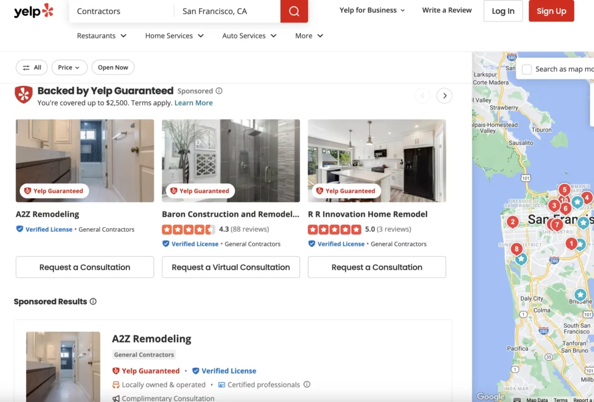This screenshot has width=594, height=402.
Task: Click map pin number 8
Action: [x=516, y=249]
